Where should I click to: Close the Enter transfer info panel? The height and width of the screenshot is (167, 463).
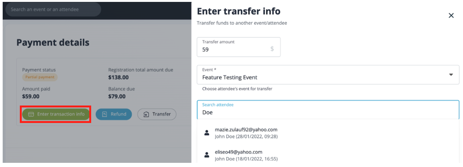click(451, 16)
